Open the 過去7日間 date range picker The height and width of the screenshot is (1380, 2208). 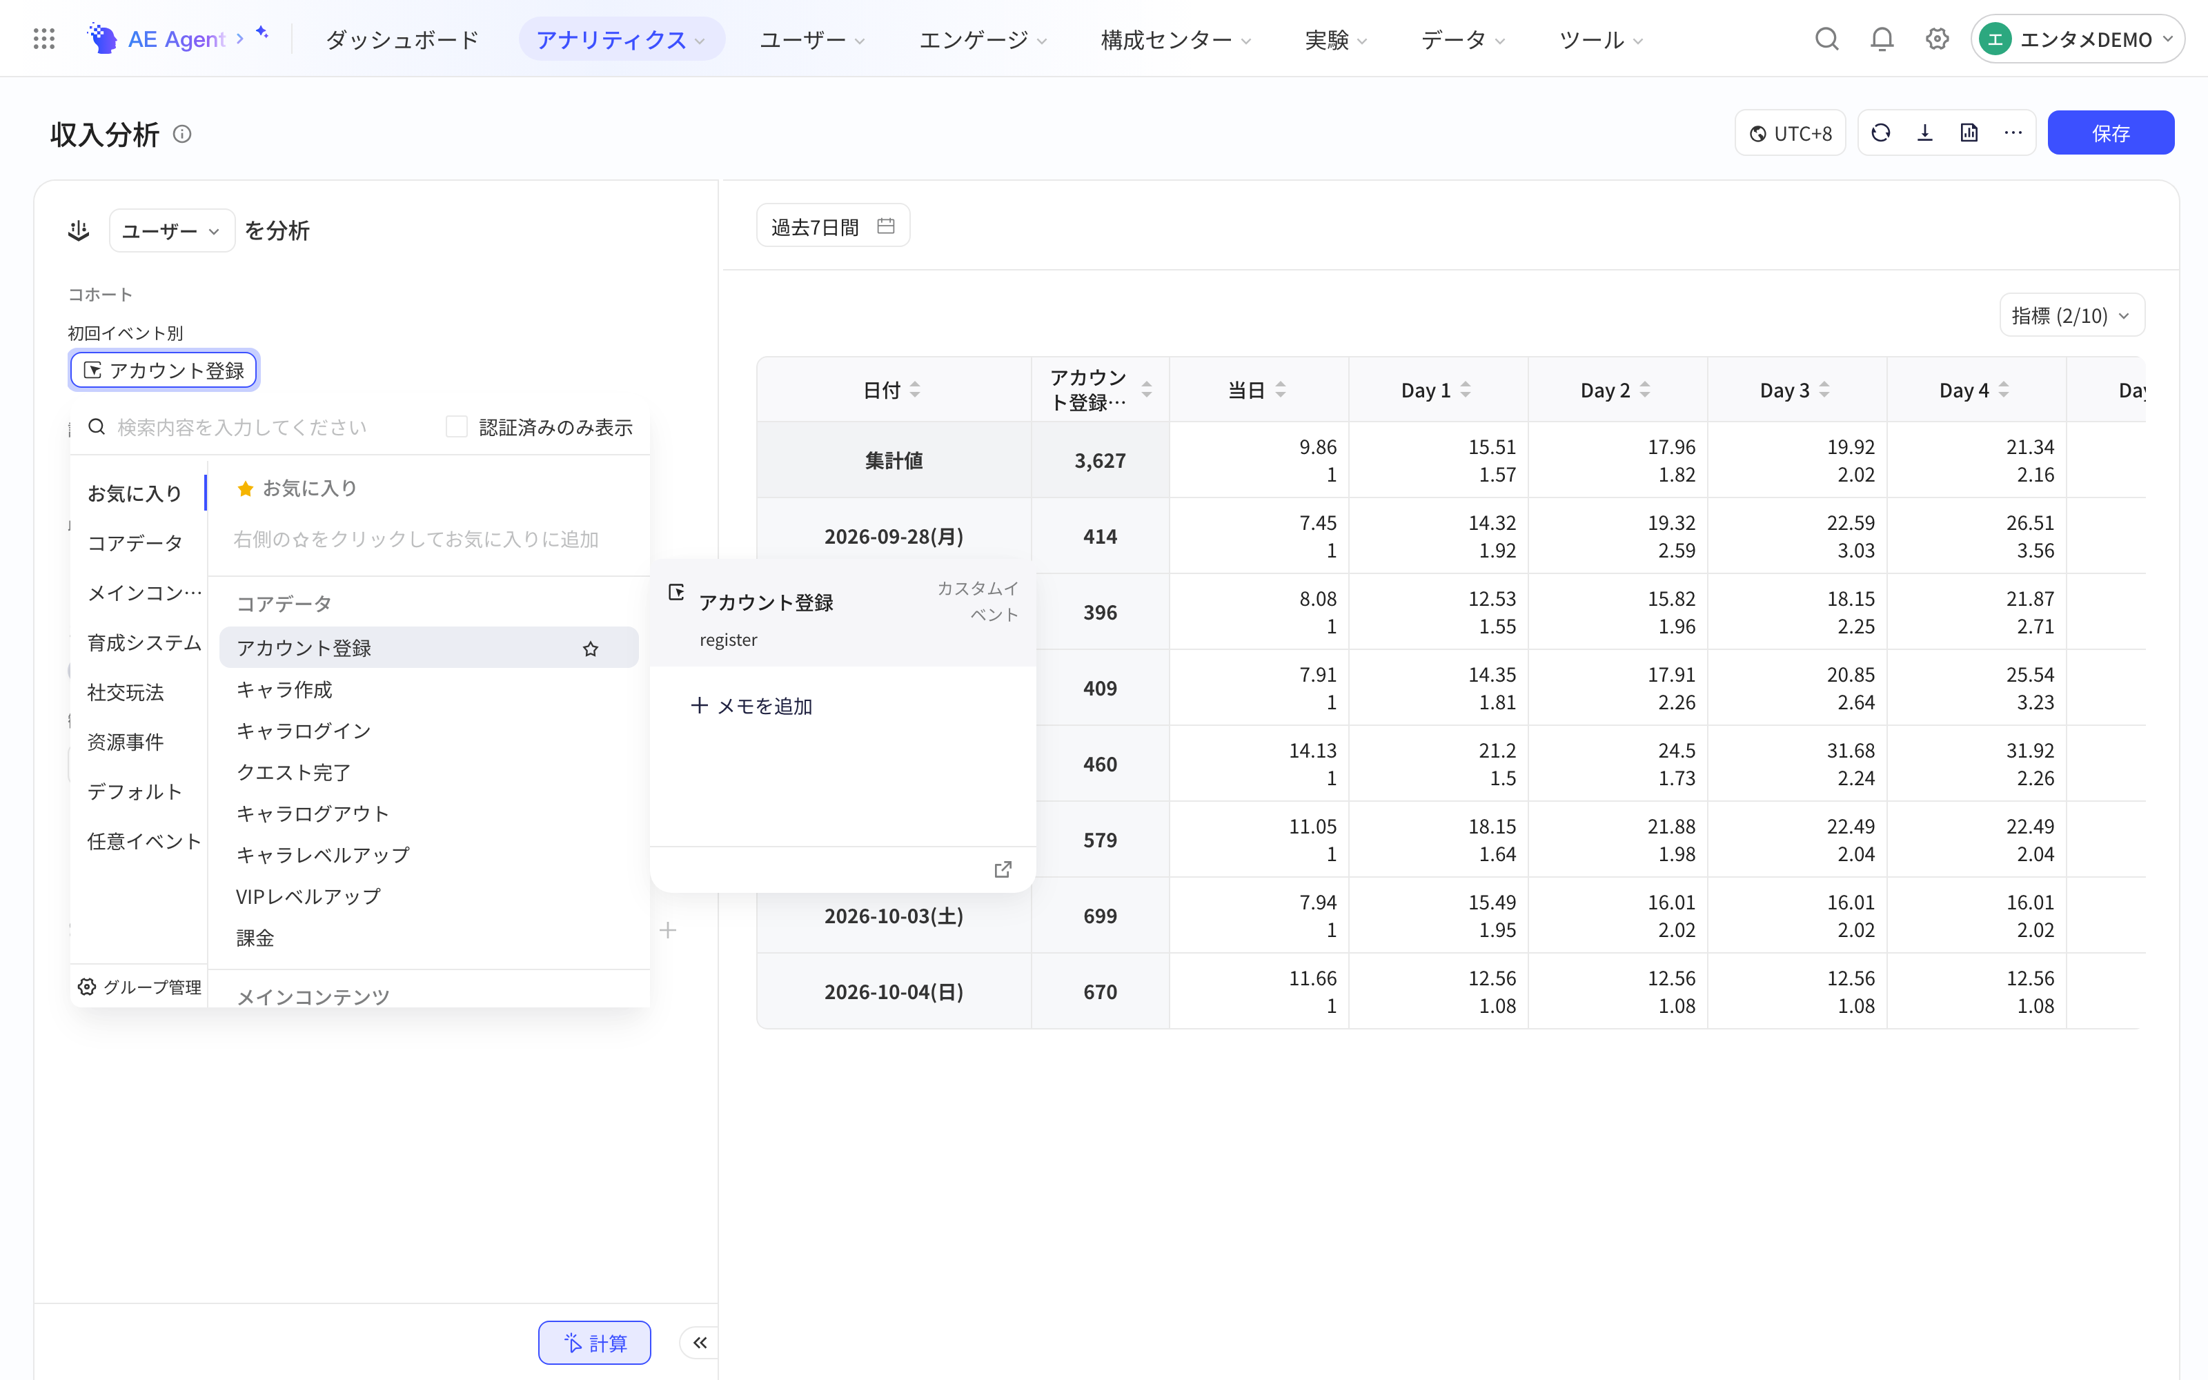point(833,226)
